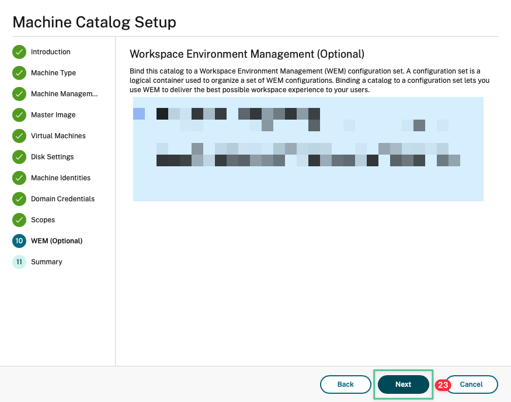The height and width of the screenshot is (402, 511).
Task: Click the Master Image step checkmark
Action: (x=19, y=115)
